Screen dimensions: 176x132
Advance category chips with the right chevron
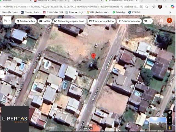pos(150,21)
